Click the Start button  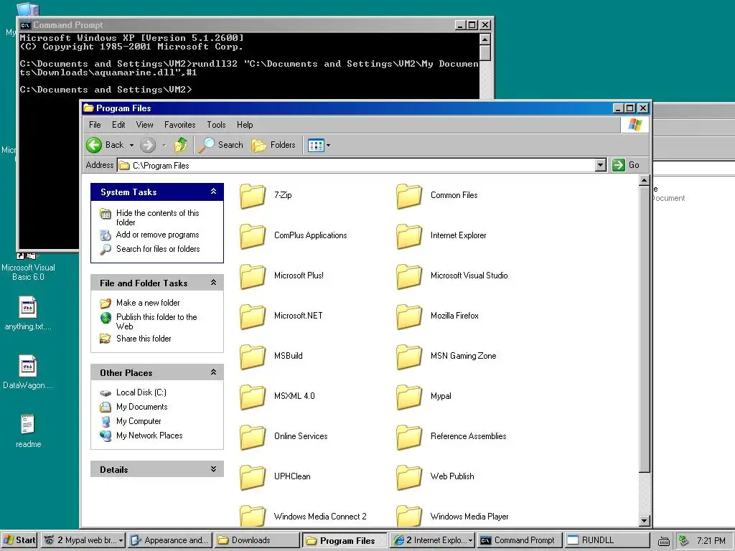point(19,540)
